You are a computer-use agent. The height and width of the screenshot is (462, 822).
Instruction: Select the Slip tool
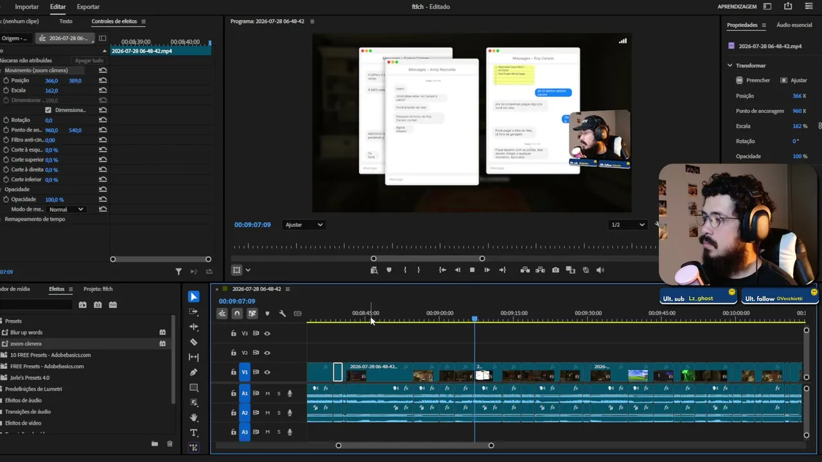(194, 357)
